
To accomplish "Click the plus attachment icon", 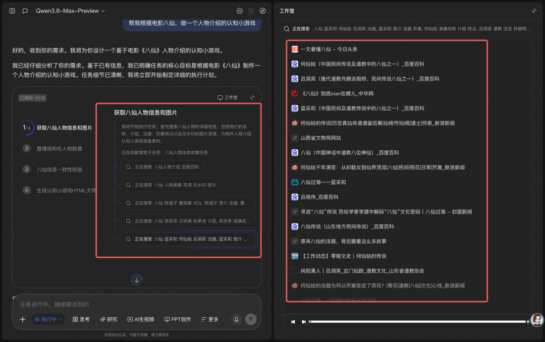I will [23, 319].
